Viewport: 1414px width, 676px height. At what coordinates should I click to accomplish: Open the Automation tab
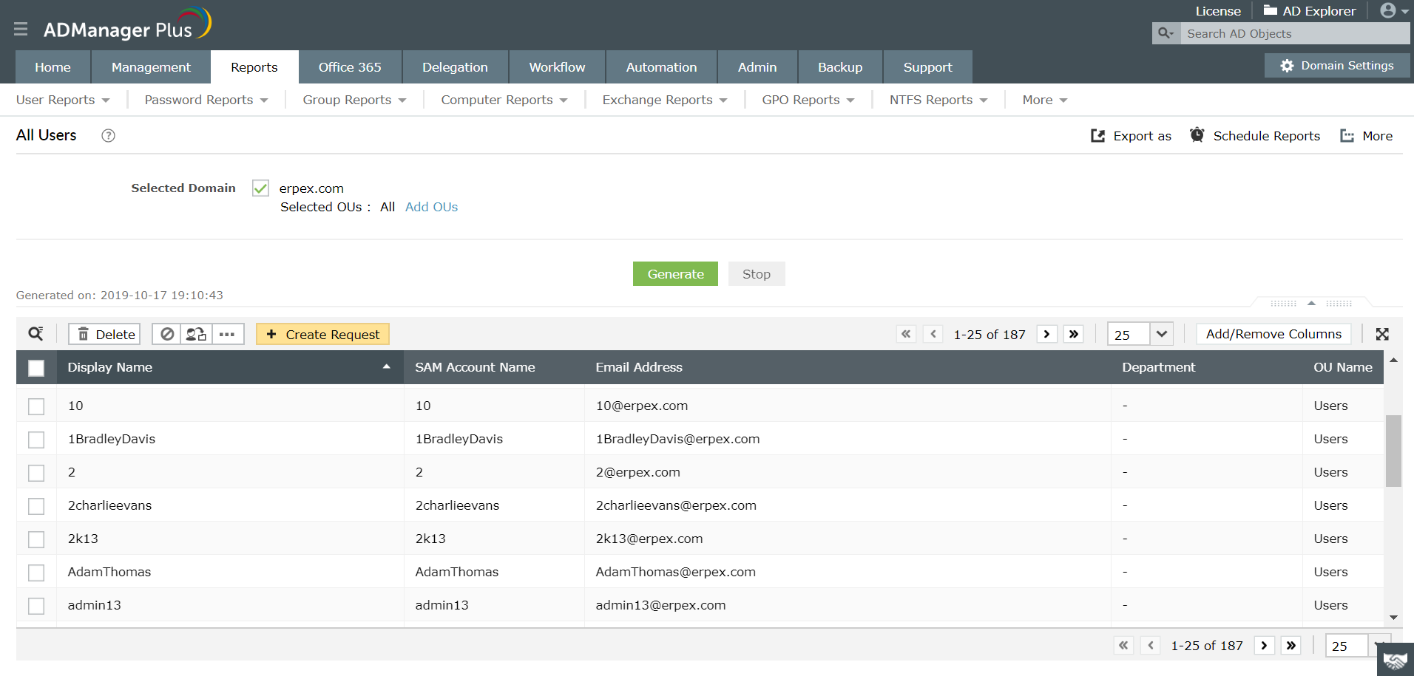point(660,66)
